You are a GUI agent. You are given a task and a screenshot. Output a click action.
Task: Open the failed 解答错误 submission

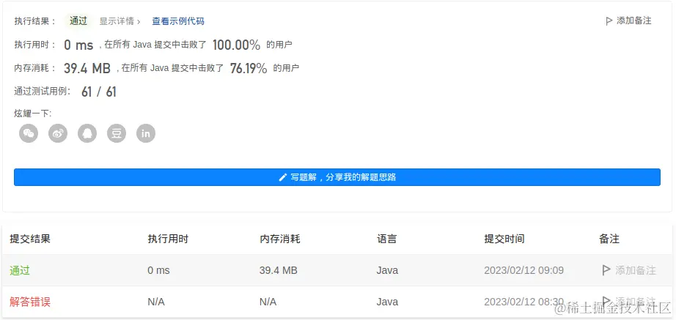pos(30,302)
